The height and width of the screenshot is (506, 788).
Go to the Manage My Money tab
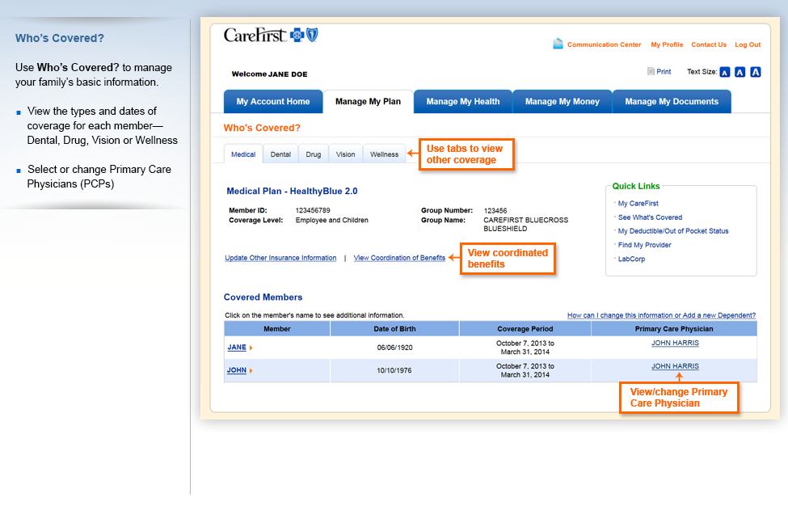[x=563, y=102]
